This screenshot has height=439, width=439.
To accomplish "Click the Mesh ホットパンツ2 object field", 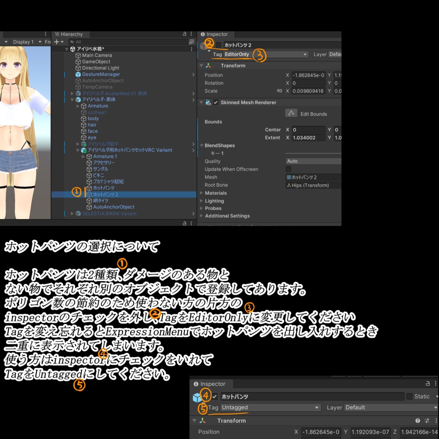I will pos(313,177).
